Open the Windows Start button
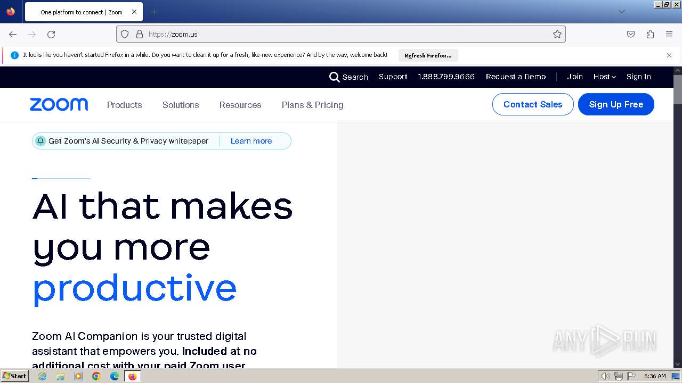Viewport: 682px width, 383px height. (x=15, y=376)
